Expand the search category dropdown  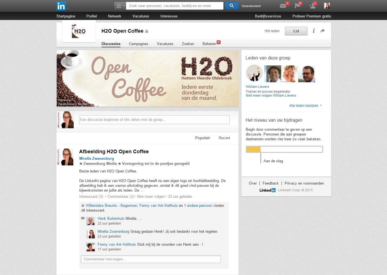[x=120, y=6]
